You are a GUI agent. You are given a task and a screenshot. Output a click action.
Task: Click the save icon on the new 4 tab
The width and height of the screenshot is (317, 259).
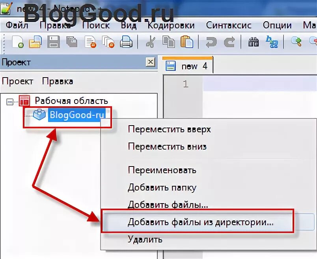[170, 66]
